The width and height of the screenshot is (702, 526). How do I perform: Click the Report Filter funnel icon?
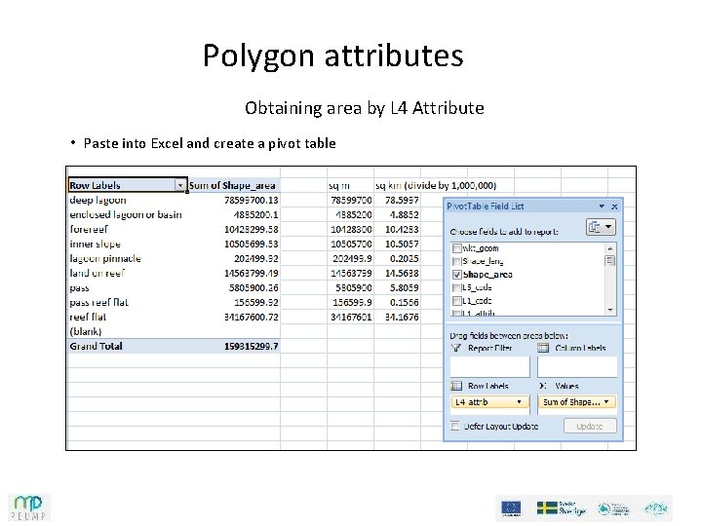click(x=455, y=348)
